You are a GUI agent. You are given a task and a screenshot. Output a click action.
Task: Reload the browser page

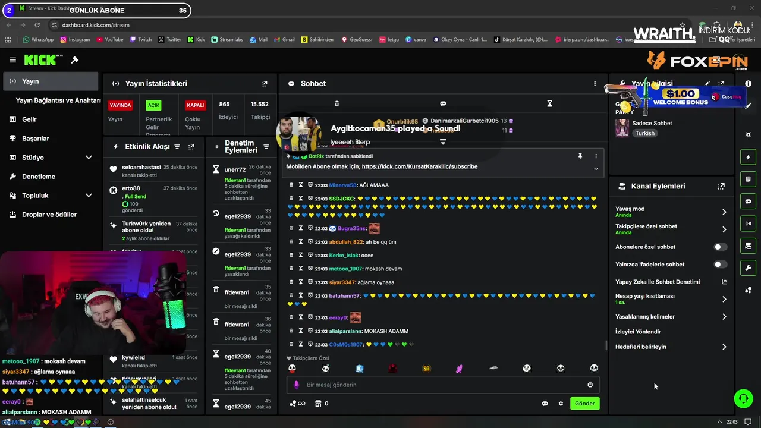(37, 25)
